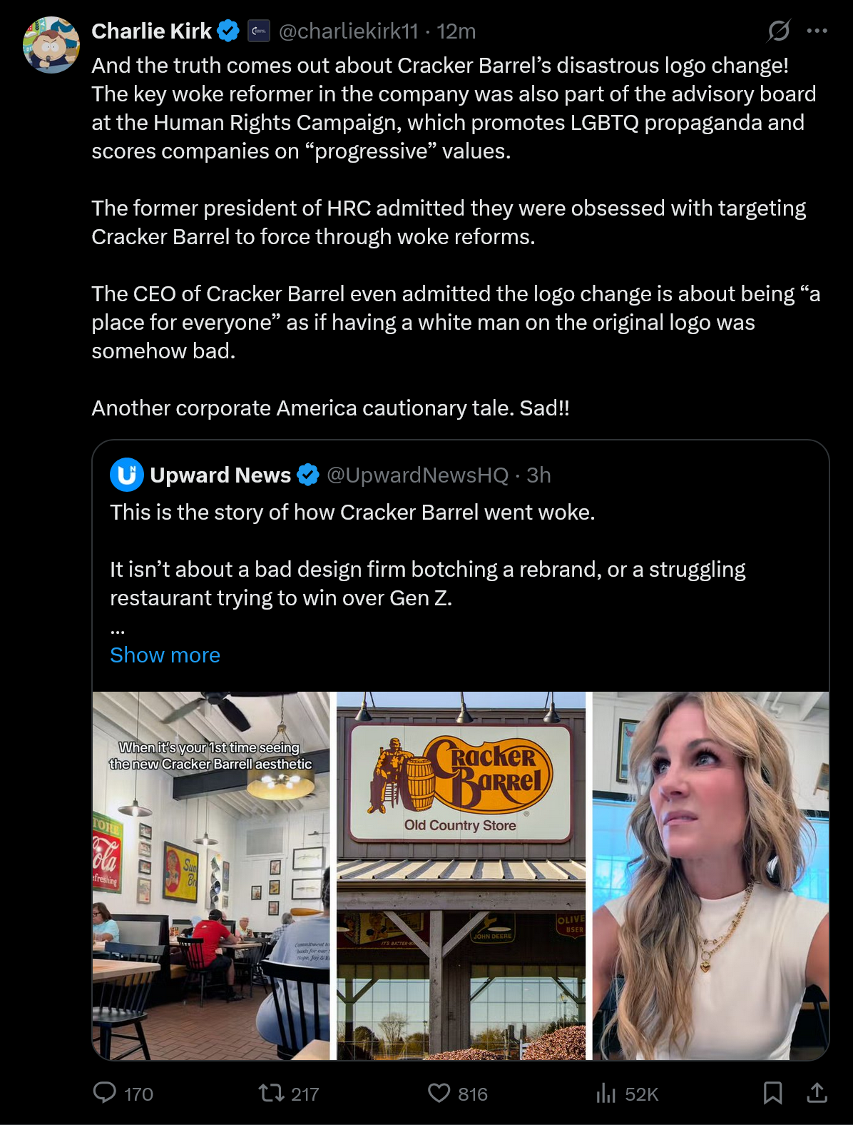Image resolution: width=853 pixels, height=1125 pixels.
Task: Click Charlie Kirk's blue verified badge
Action: pos(228,31)
